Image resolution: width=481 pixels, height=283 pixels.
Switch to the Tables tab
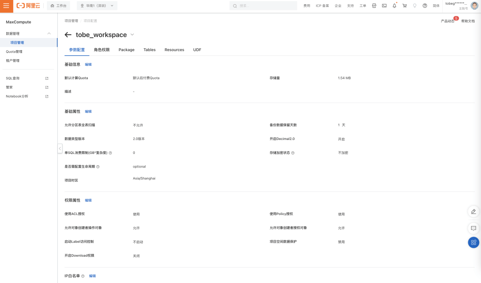[x=149, y=50]
